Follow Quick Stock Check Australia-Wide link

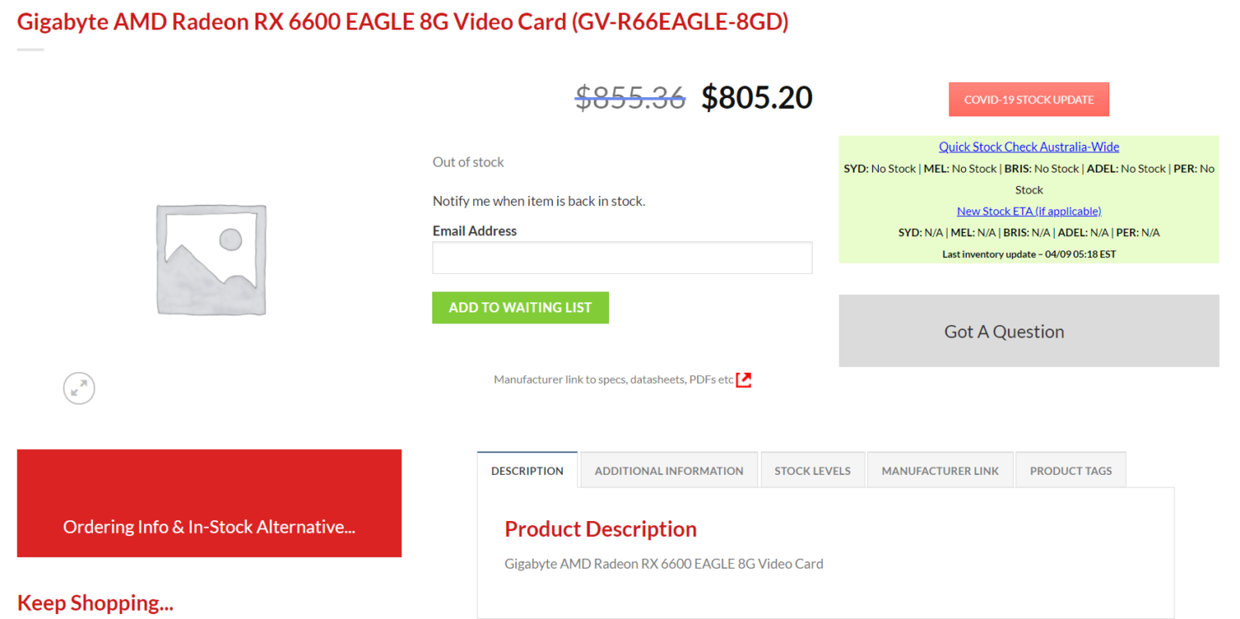click(1029, 147)
